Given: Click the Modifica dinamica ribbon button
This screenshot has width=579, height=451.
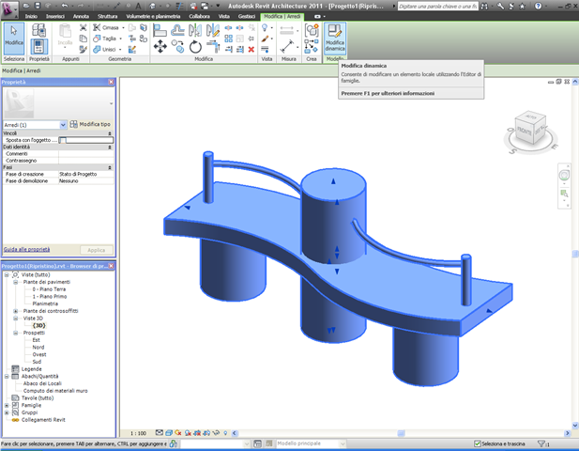Looking at the screenshot, I should (x=335, y=39).
